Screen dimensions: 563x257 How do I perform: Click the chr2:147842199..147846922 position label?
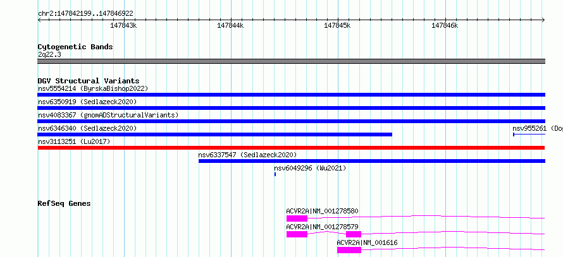[85, 13]
